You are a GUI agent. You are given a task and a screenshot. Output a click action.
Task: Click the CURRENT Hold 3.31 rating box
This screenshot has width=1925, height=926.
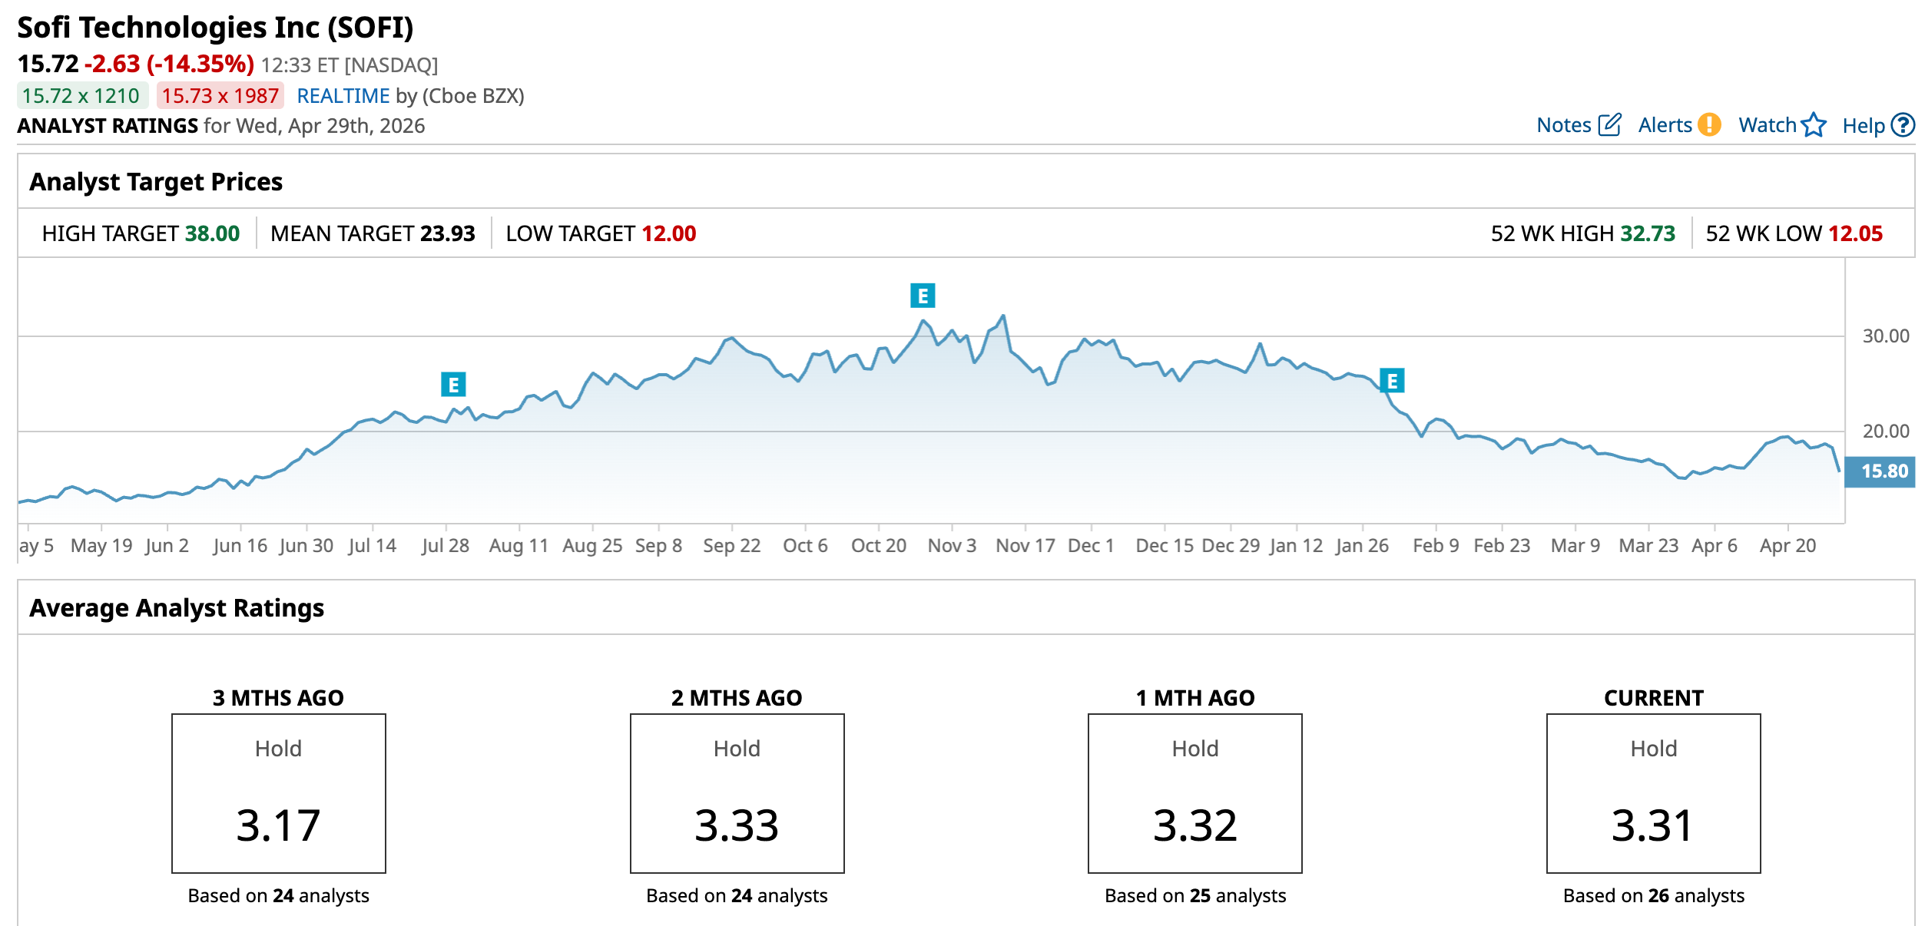1653,793
